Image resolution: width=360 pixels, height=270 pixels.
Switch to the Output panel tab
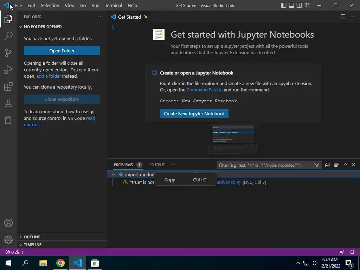pyautogui.click(x=157, y=165)
